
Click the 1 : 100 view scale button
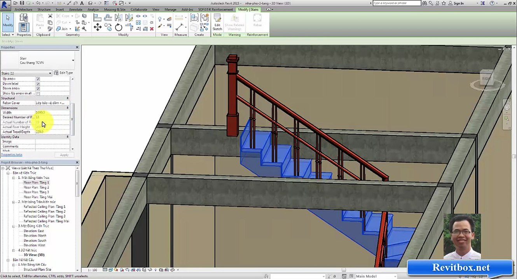93,270
